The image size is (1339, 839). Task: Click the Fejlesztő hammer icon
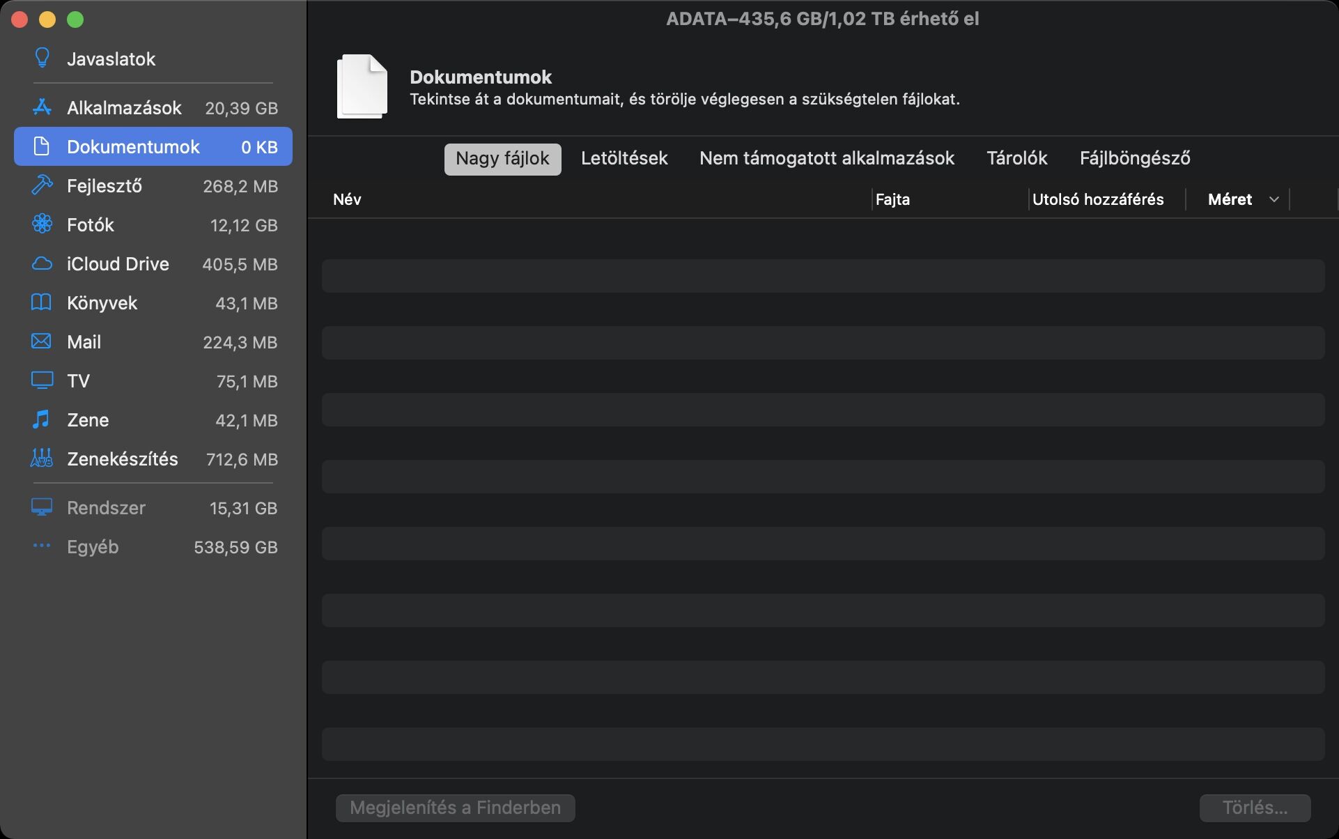pyautogui.click(x=42, y=185)
